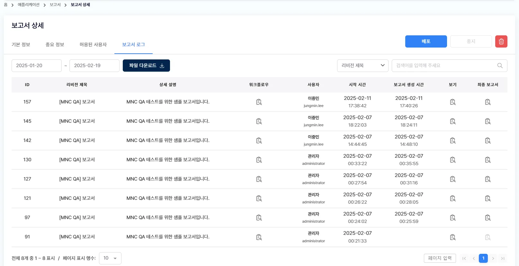Image resolution: width=519 pixels, height=266 pixels.
Task: Switch to the 기본 정보 tab
Action: point(21,45)
